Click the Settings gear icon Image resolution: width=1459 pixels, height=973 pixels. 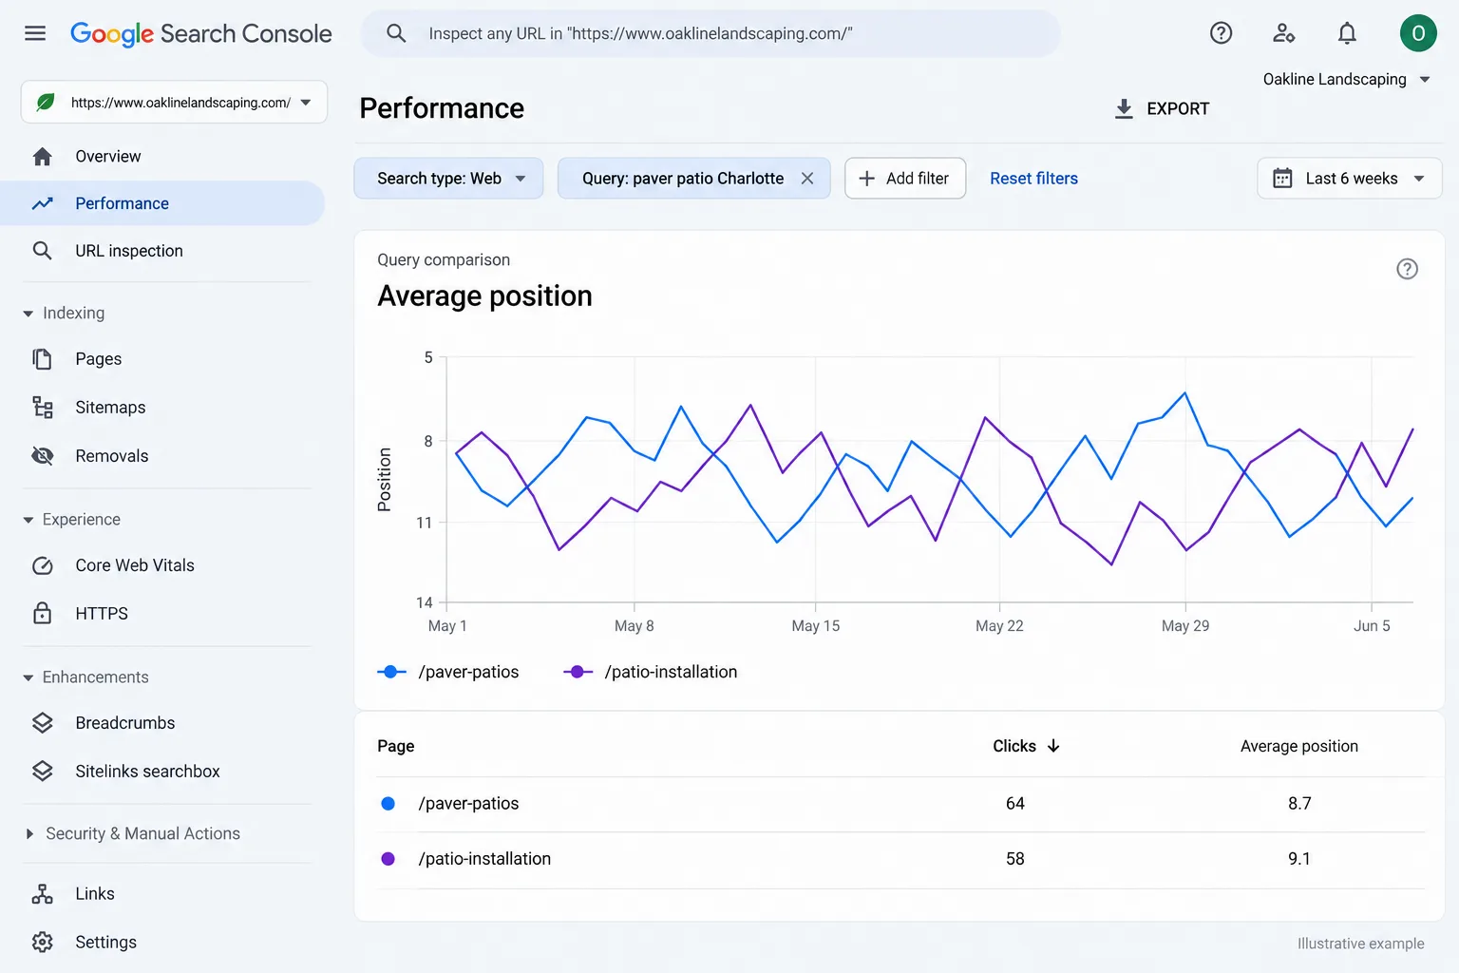pos(42,943)
